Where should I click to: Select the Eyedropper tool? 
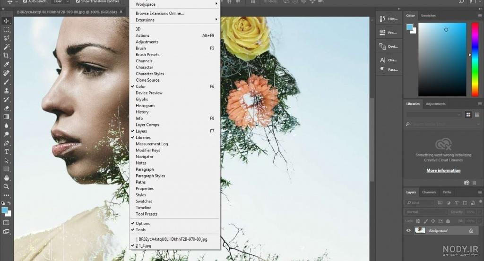[x=6, y=64]
